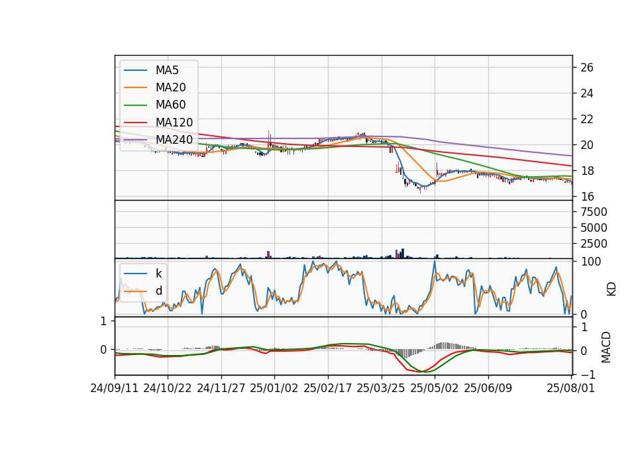
Task: Click the 25/06/09 date tick label
Action: (488, 389)
